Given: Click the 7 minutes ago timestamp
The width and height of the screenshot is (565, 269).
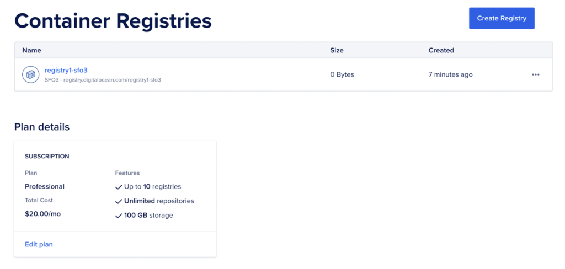Looking at the screenshot, I should [451, 74].
